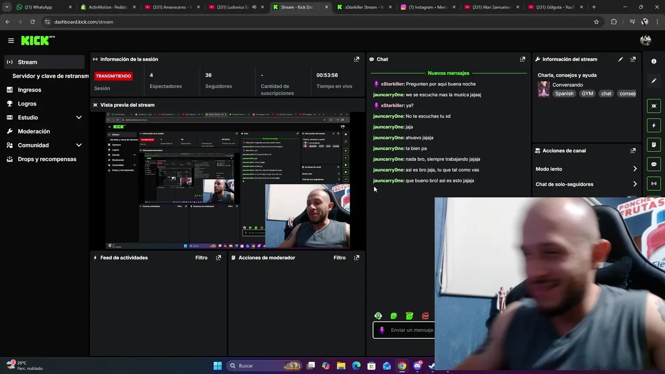Open the hamburger menu beside KICK logo
Image resolution: width=665 pixels, height=374 pixels.
(11, 41)
